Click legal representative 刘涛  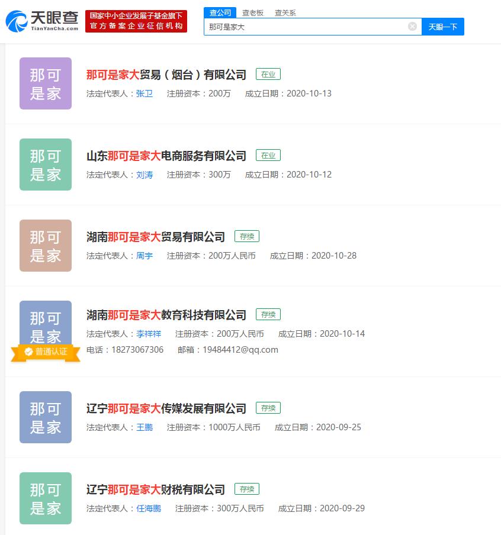click(144, 175)
